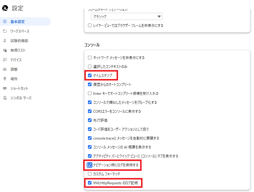
Task: Enable 選択したコンテキストのみ checkbox
Action: click(x=90, y=66)
